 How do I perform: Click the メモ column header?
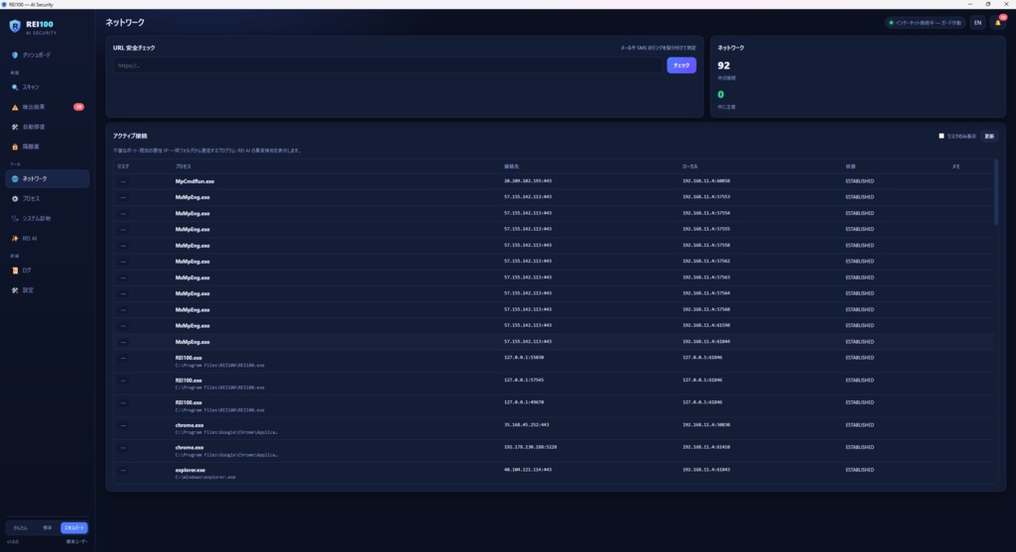click(955, 166)
